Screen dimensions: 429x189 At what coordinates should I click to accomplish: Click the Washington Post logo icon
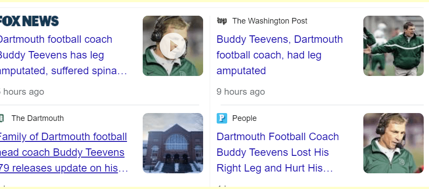pyautogui.click(x=222, y=21)
